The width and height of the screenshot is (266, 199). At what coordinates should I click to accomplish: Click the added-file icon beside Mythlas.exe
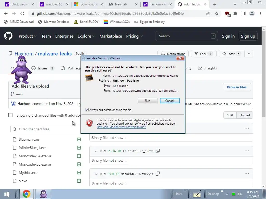point(79,173)
